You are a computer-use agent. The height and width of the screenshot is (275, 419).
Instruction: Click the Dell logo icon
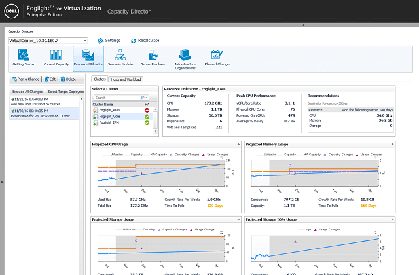(x=12, y=11)
